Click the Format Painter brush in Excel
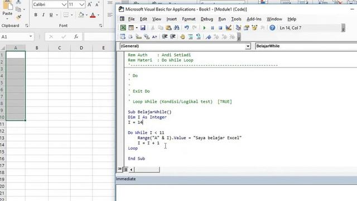357x201 pixels. tap(18, 17)
